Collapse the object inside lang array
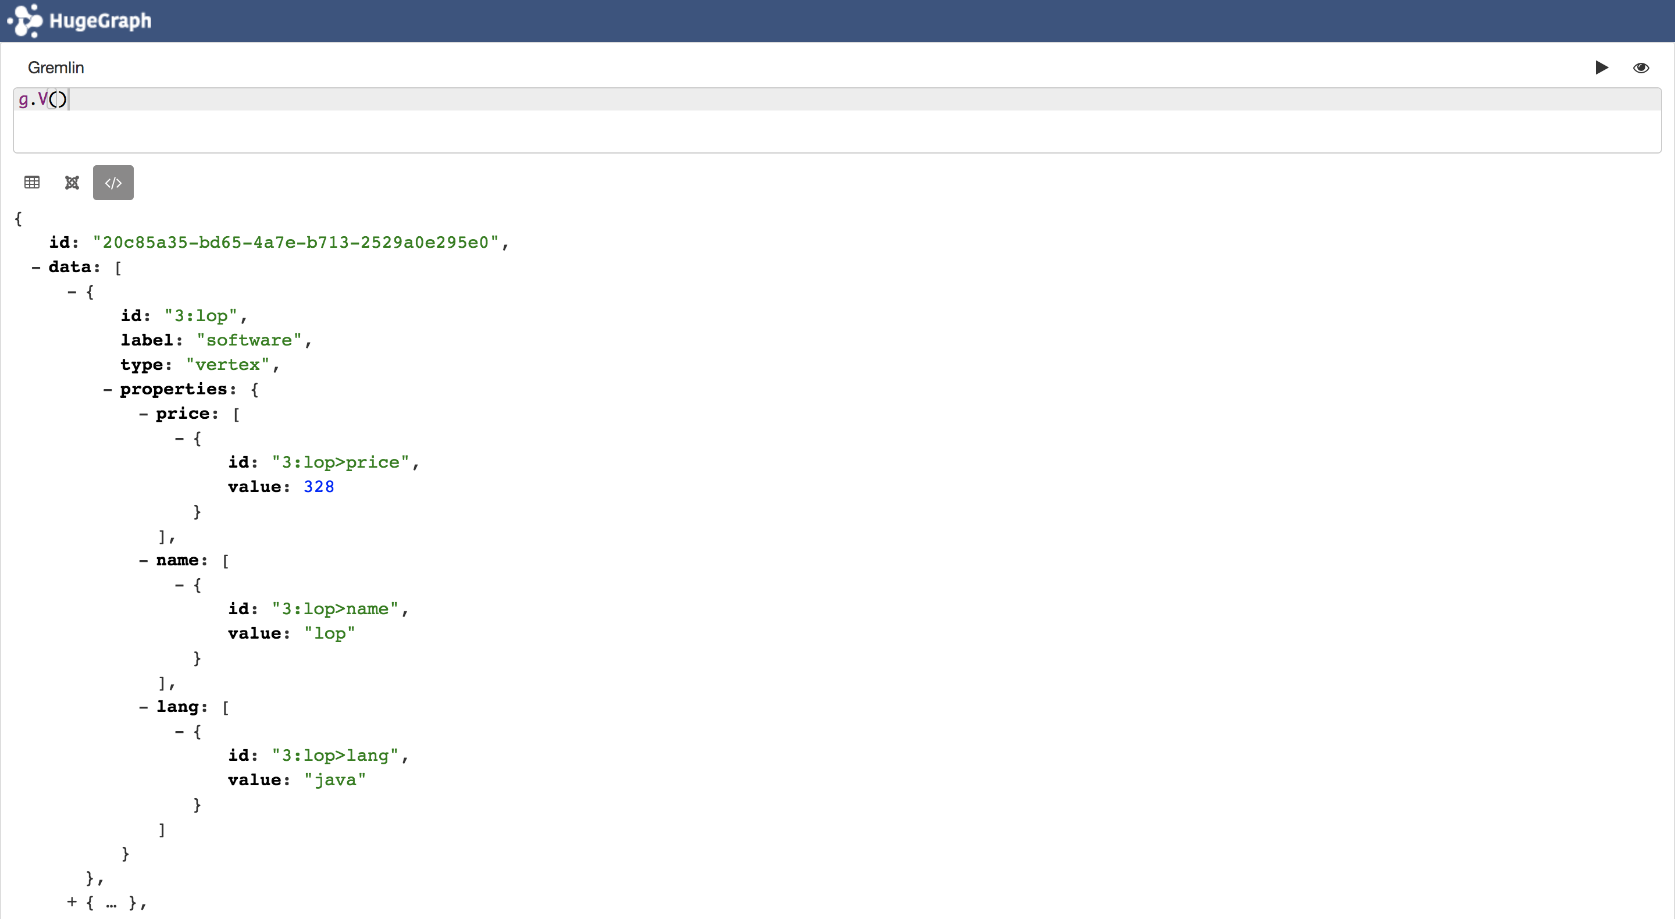The image size is (1675, 919). click(179, 732)
